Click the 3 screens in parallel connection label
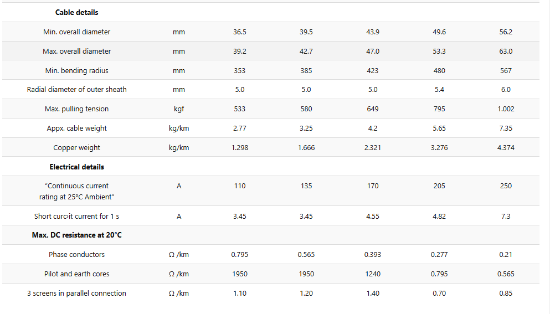Image resolution: width=550 pixels, height=314 pixels. tap(76, 294)
